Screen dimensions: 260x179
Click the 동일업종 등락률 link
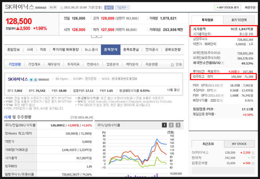(203, 114)
